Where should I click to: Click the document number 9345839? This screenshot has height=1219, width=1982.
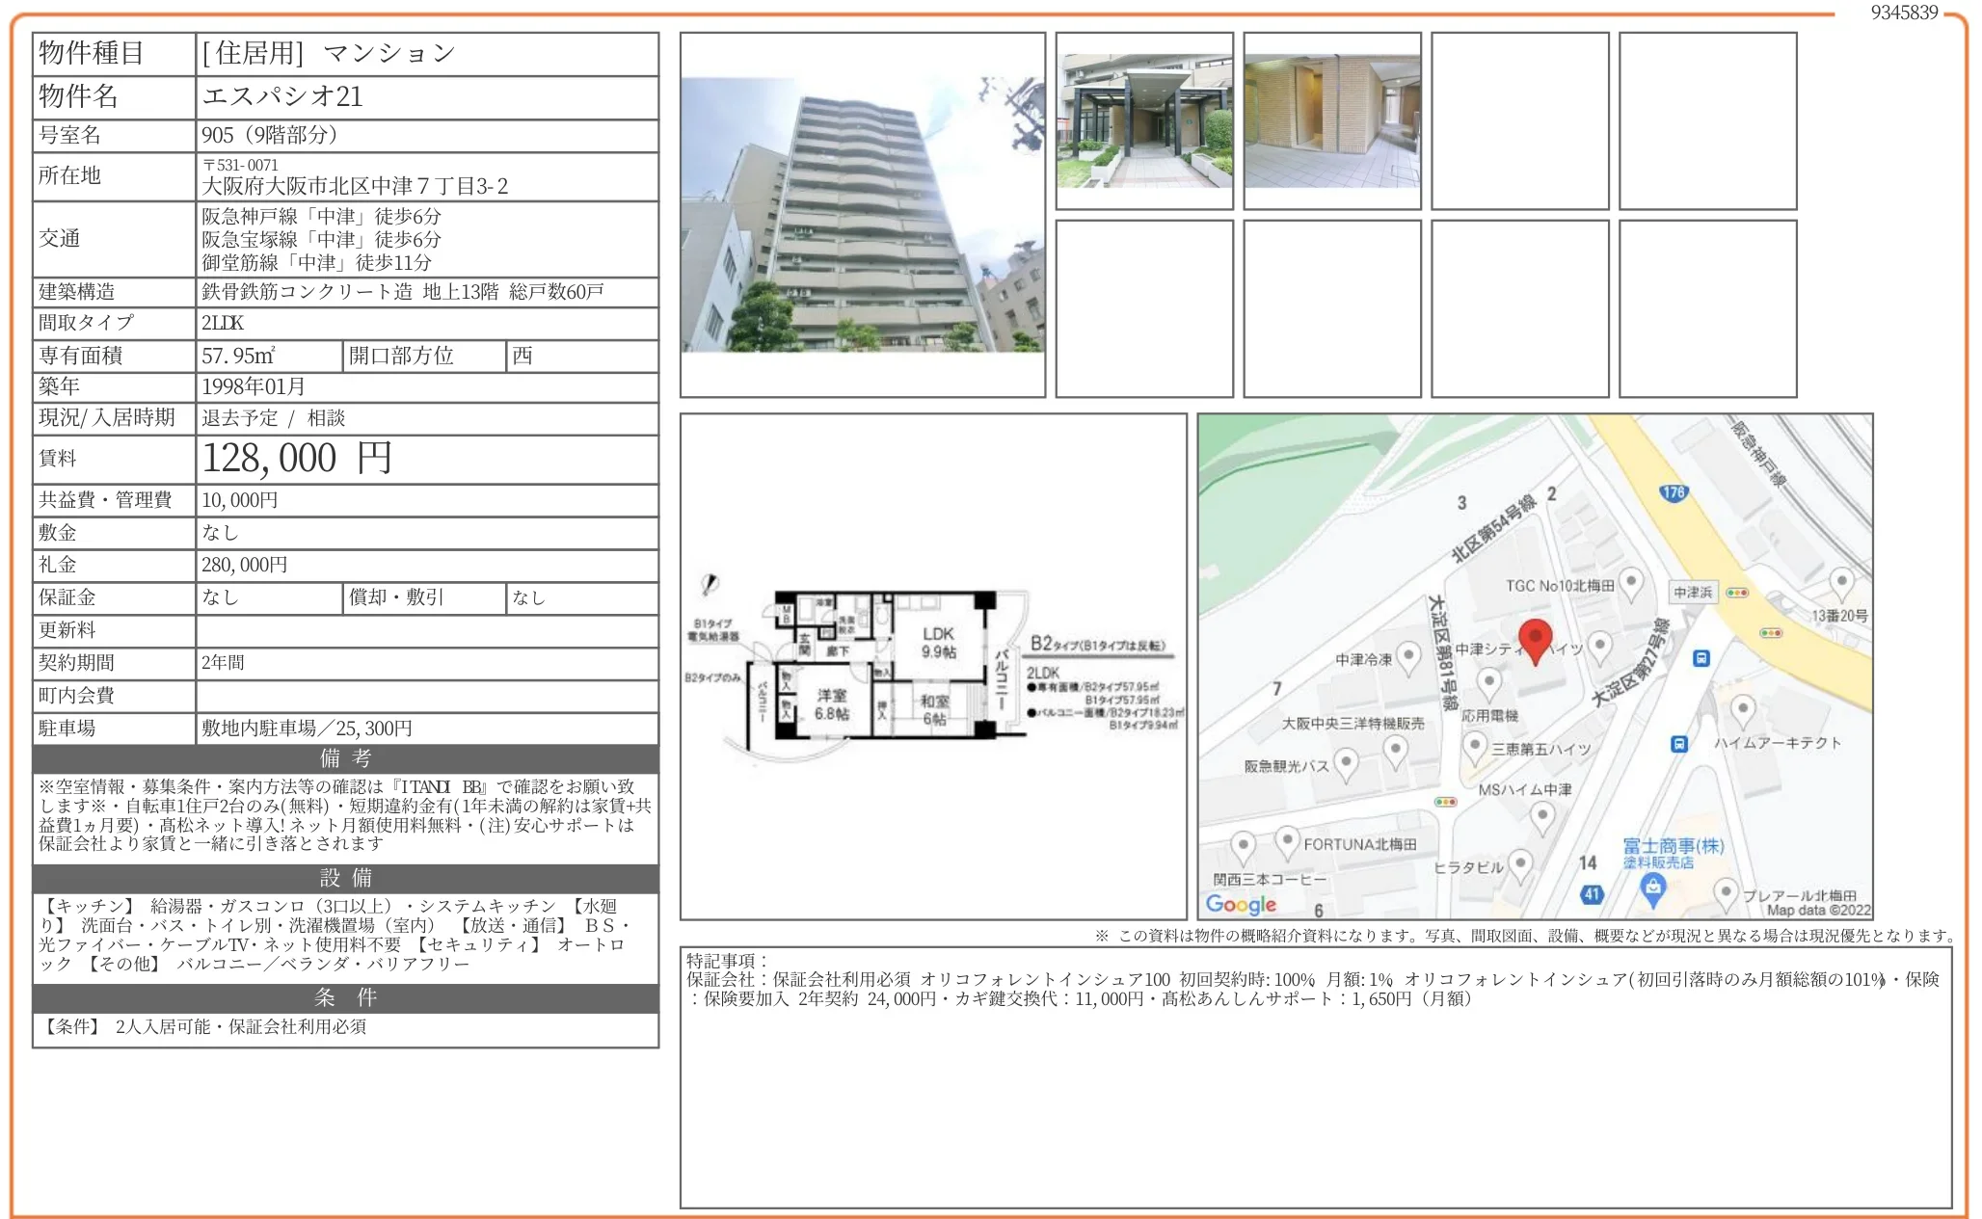1903,13
